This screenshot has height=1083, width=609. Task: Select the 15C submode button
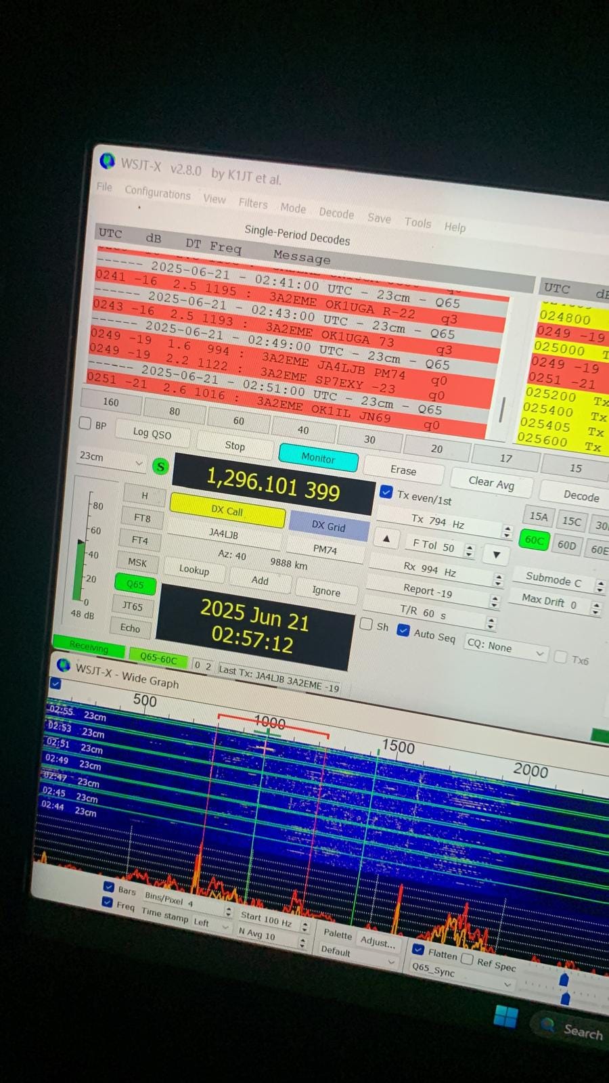[x=572, y=521]
